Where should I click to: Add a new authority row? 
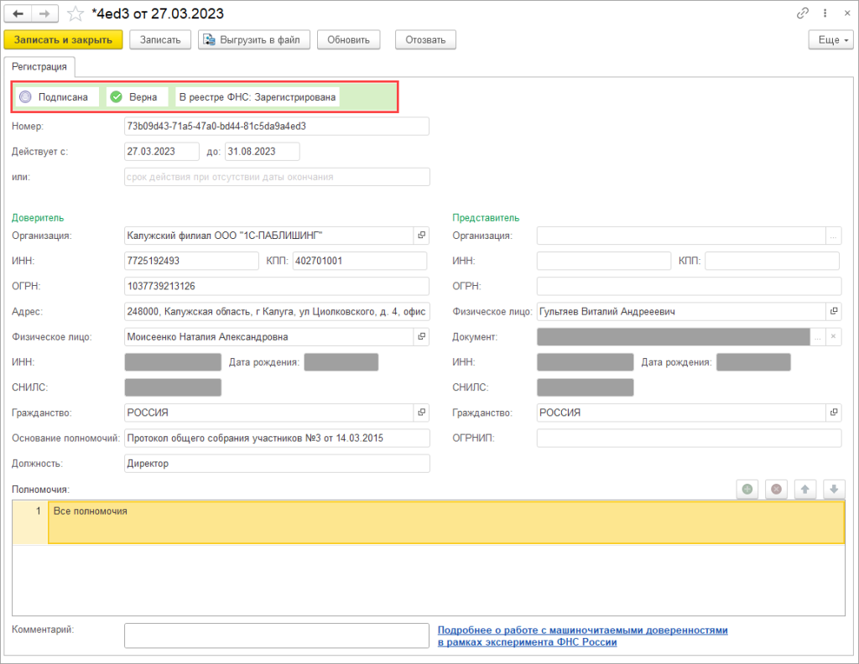tap(747, 489)
